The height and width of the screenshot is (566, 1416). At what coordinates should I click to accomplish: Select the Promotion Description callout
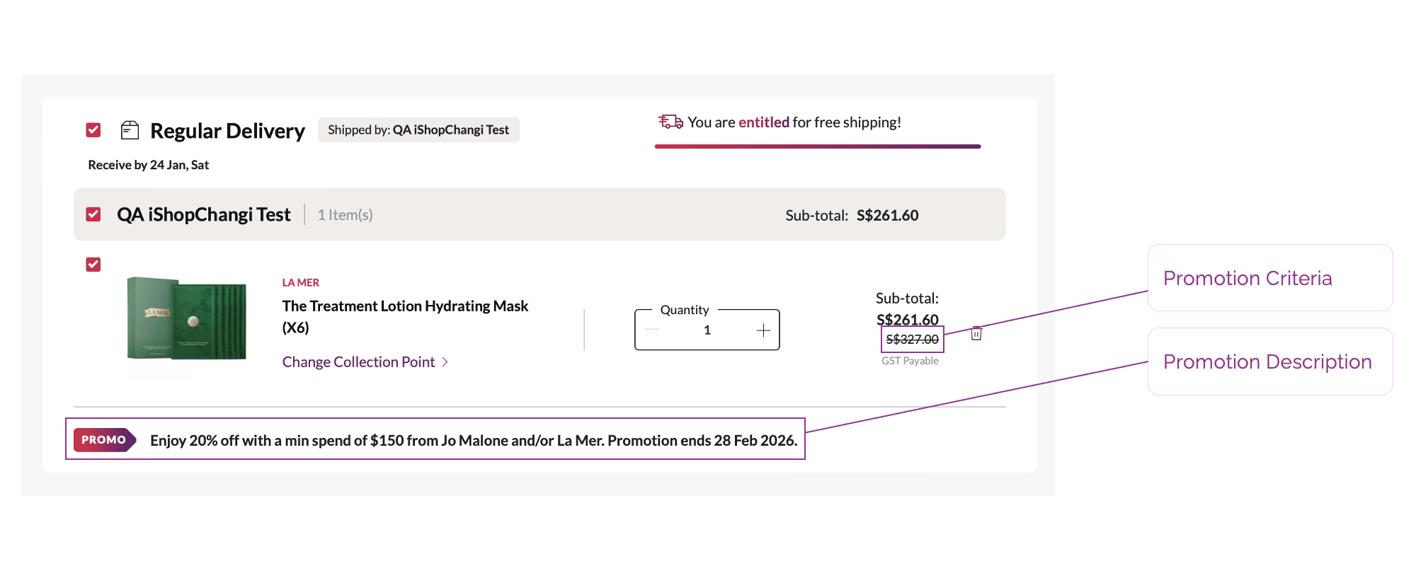tap(1269, 362)
